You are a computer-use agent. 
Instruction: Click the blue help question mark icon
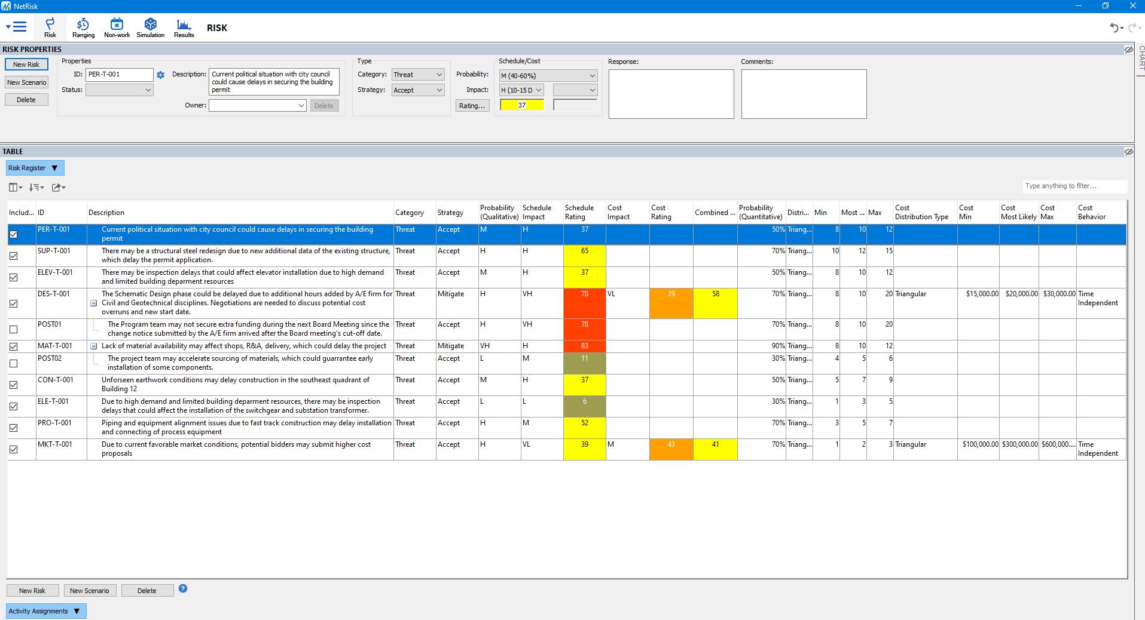click(183, 588)
